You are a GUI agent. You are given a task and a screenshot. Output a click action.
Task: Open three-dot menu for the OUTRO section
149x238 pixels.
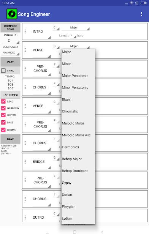click(x=25, y=218)
